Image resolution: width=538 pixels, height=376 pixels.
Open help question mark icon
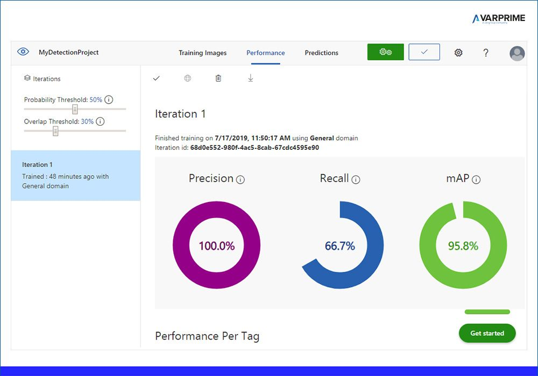[485, 53]
